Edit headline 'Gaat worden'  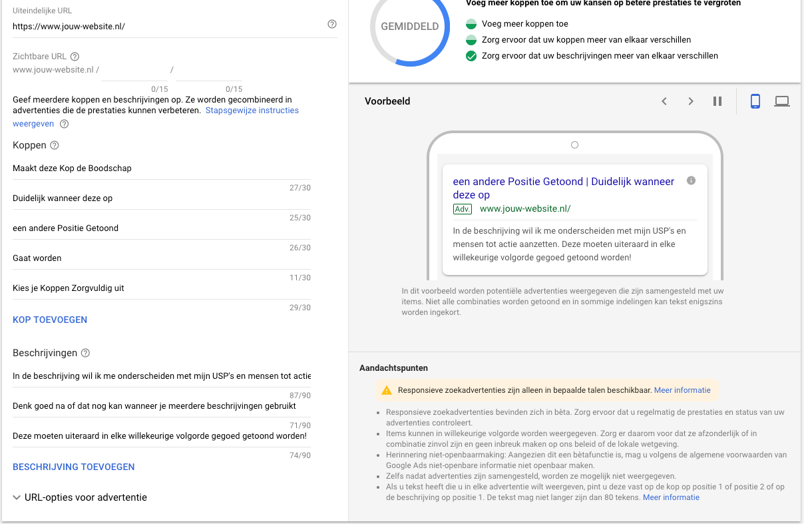pyautogui.click(x=162, y=258)
